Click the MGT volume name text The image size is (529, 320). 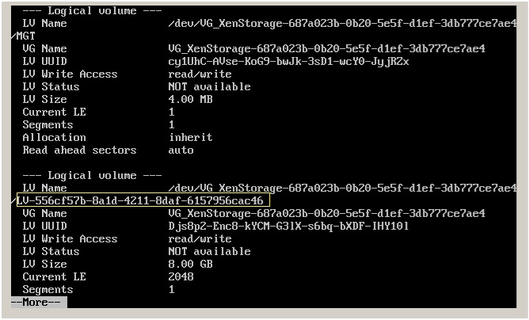(x=25, y=36)
